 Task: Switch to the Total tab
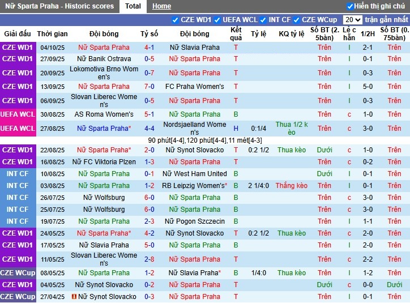tap(133, 6)
